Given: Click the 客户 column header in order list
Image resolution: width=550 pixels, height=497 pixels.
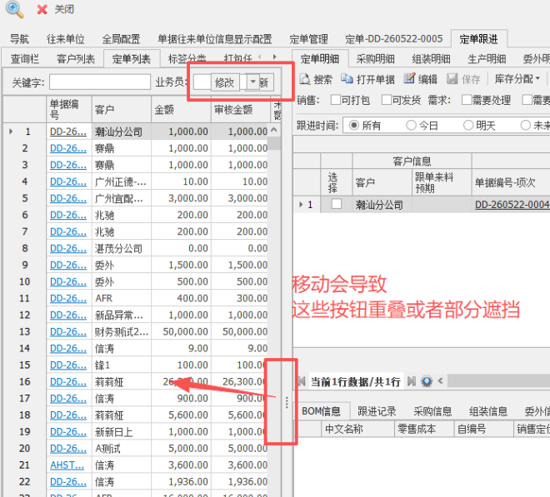Looking at the screenshot, I should (122, 110).
